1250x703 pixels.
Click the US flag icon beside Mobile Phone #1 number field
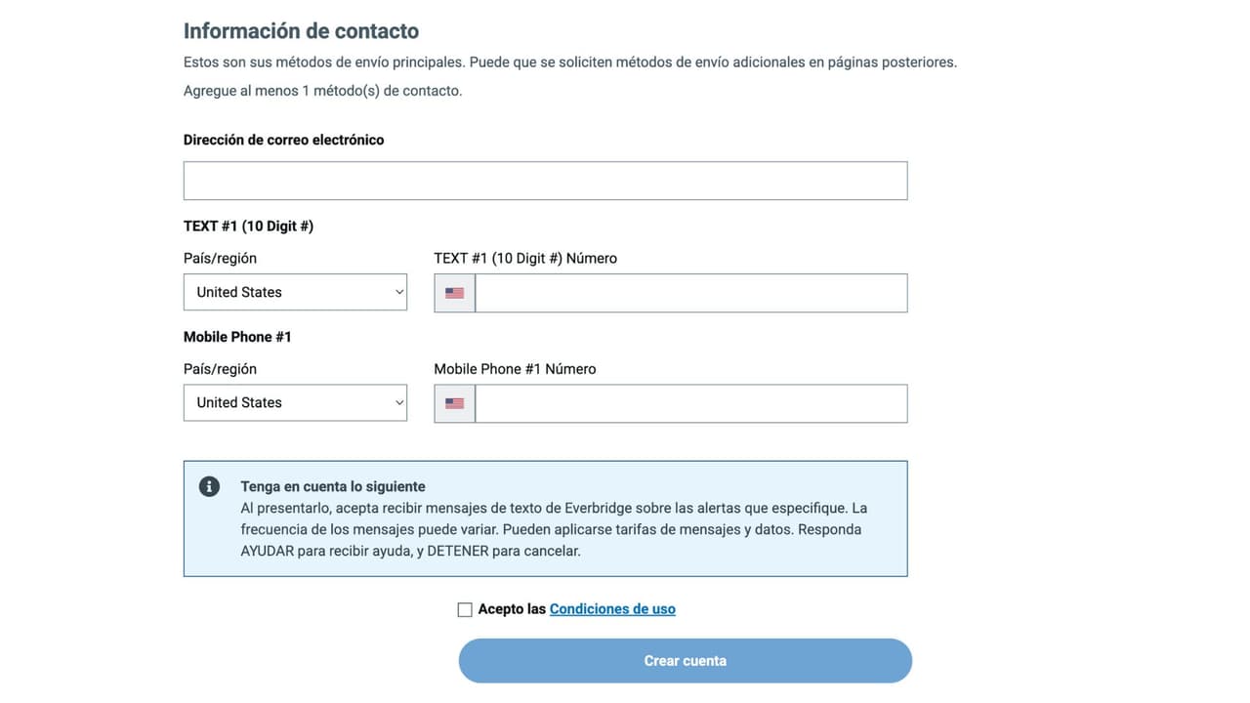coord(453,402)
